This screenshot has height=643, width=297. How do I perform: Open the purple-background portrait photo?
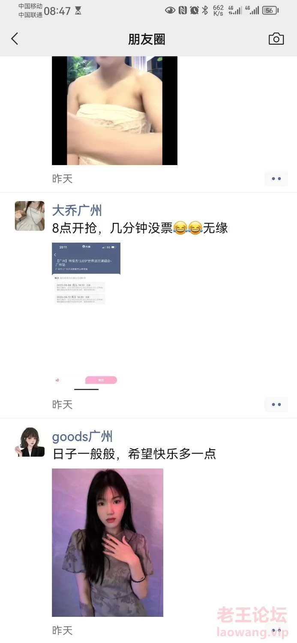click(108, 543)
